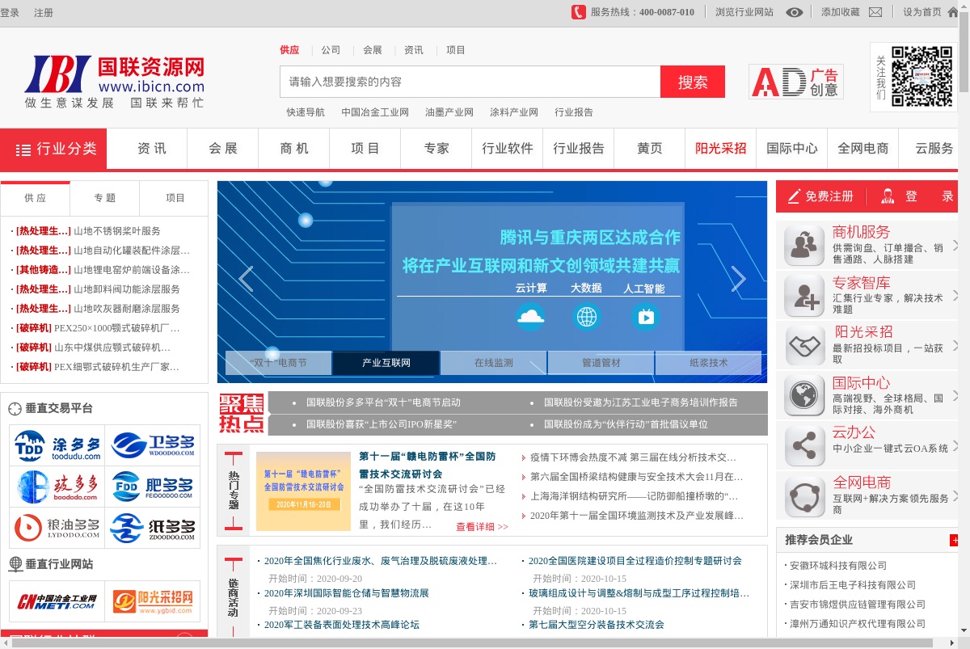Open the 粮油多多 platform logo
The height and width of the screenshot is (649, 970).
coord(57,528)
